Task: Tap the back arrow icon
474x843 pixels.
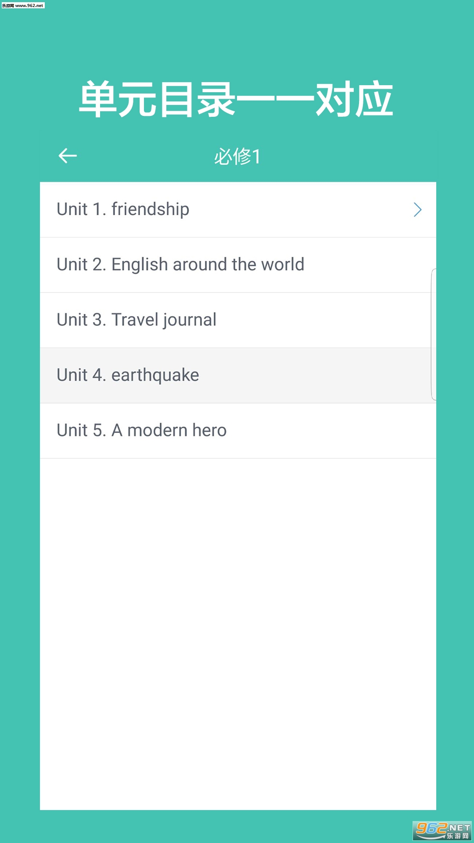Action: point(68,156)
